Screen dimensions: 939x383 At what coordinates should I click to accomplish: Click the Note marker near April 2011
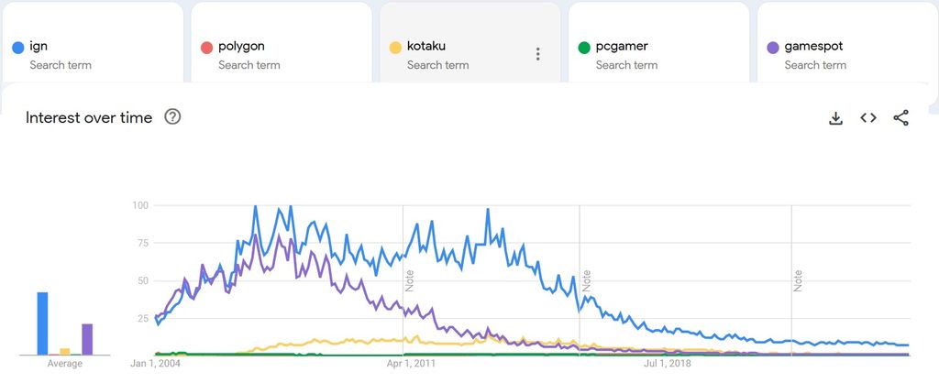[x=410, y=279]
